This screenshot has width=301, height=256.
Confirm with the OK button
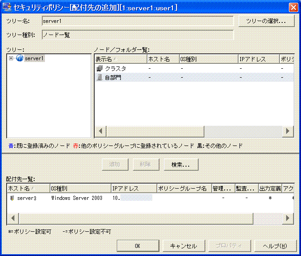click(138, 246)
